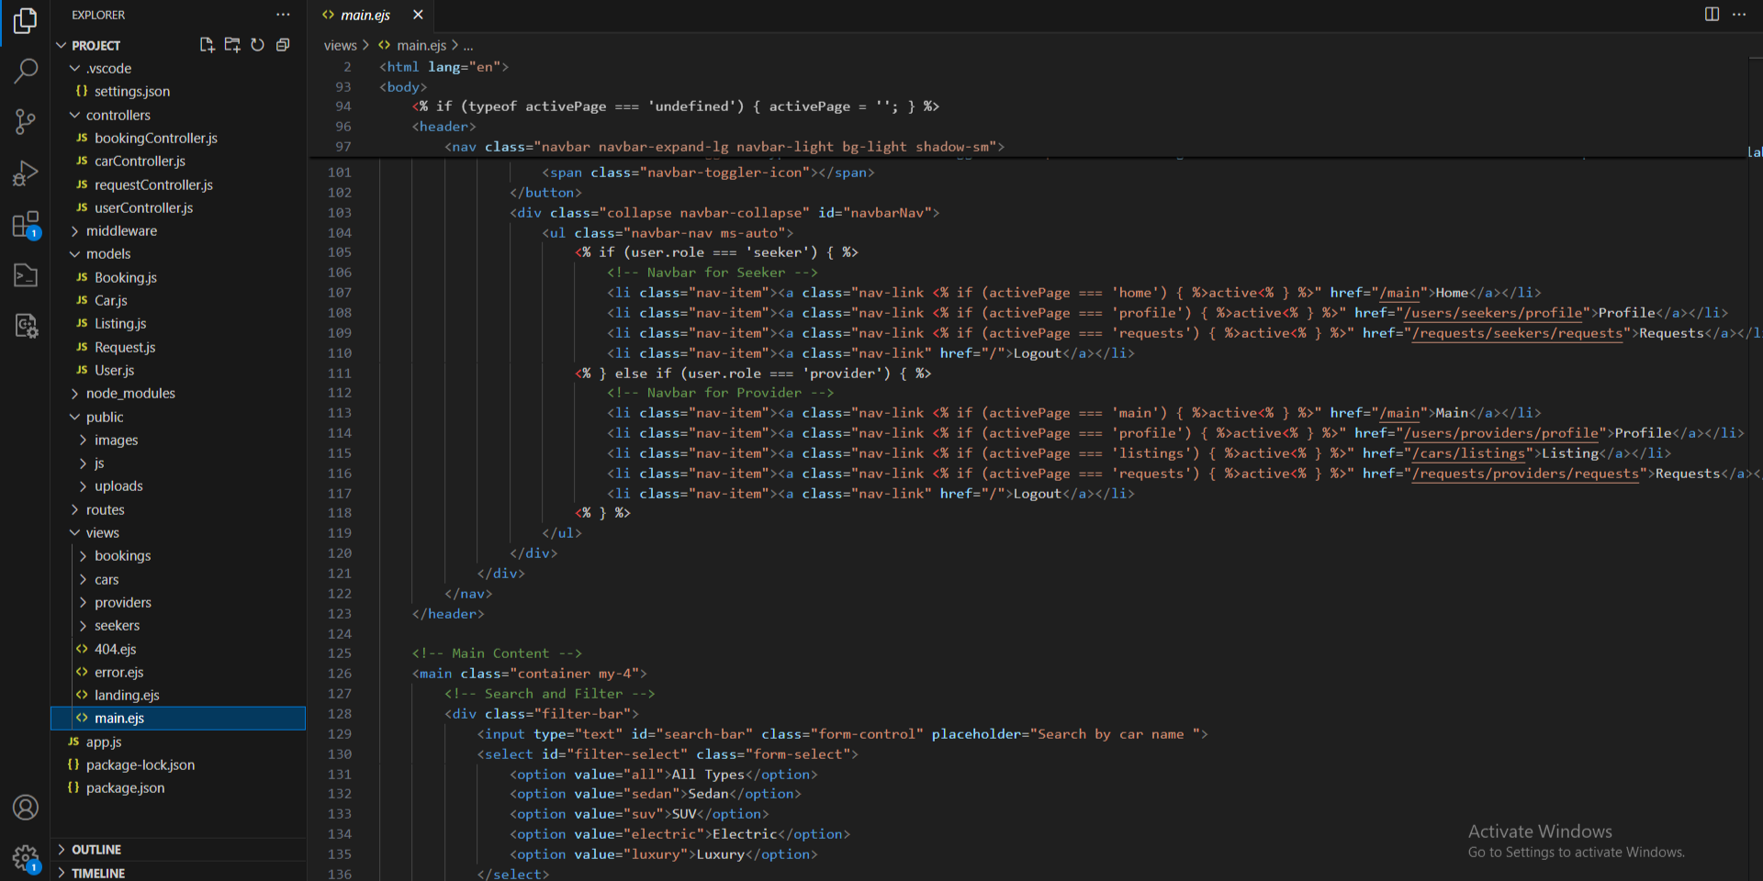Image resolution: width=1763 pixels, height=881 pixels.
Task: Split the editor to the right
Action: (1712, 15)
